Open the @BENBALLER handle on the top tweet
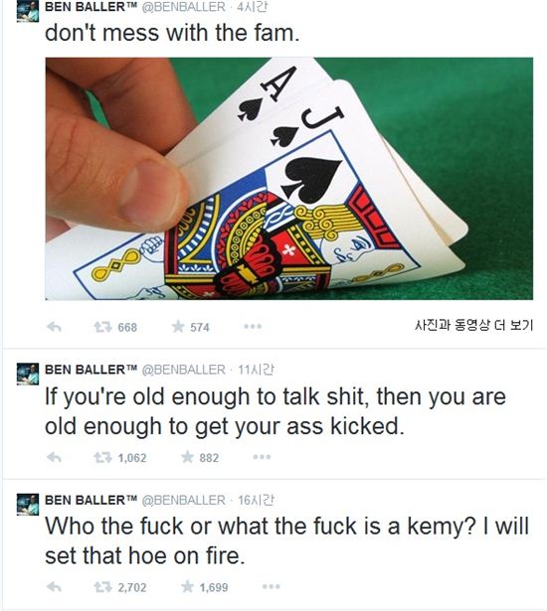 click(x=183, y=7)
